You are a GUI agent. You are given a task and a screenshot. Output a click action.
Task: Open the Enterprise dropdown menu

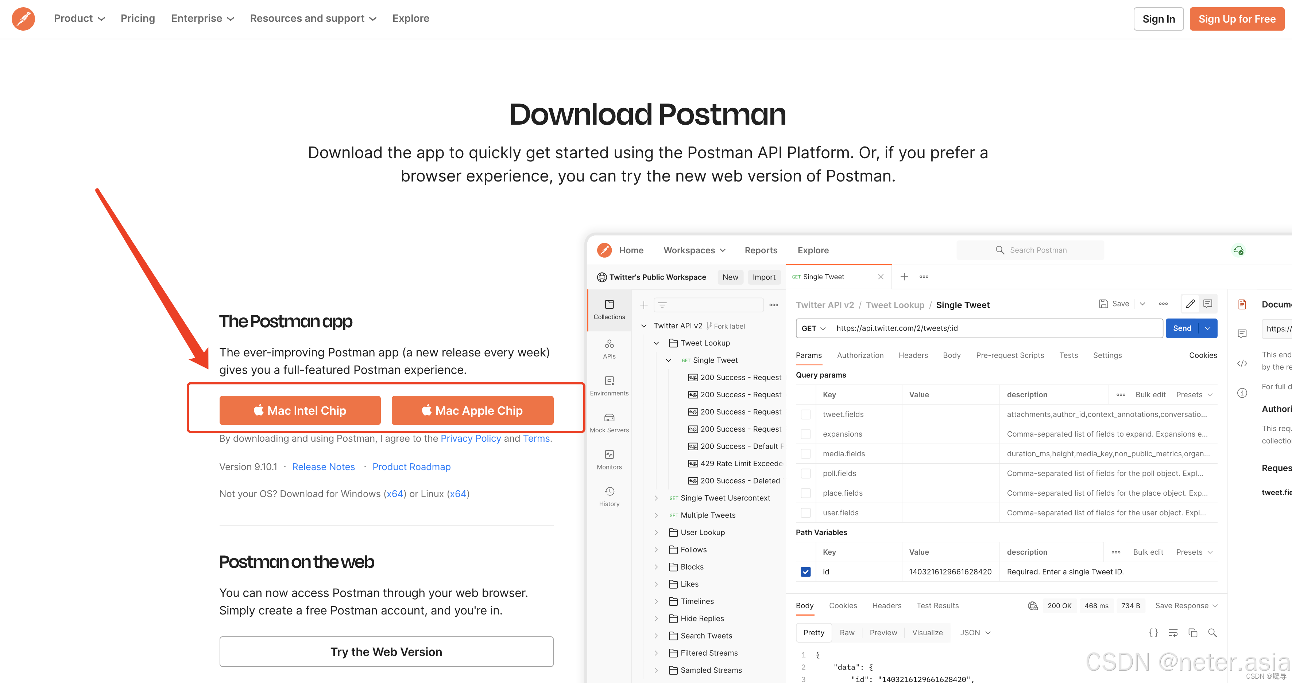203,19
